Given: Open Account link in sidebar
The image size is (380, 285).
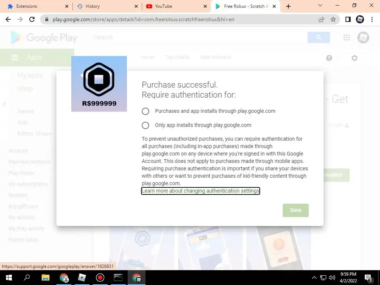Looking at the screenshot, I should (18, 151).
